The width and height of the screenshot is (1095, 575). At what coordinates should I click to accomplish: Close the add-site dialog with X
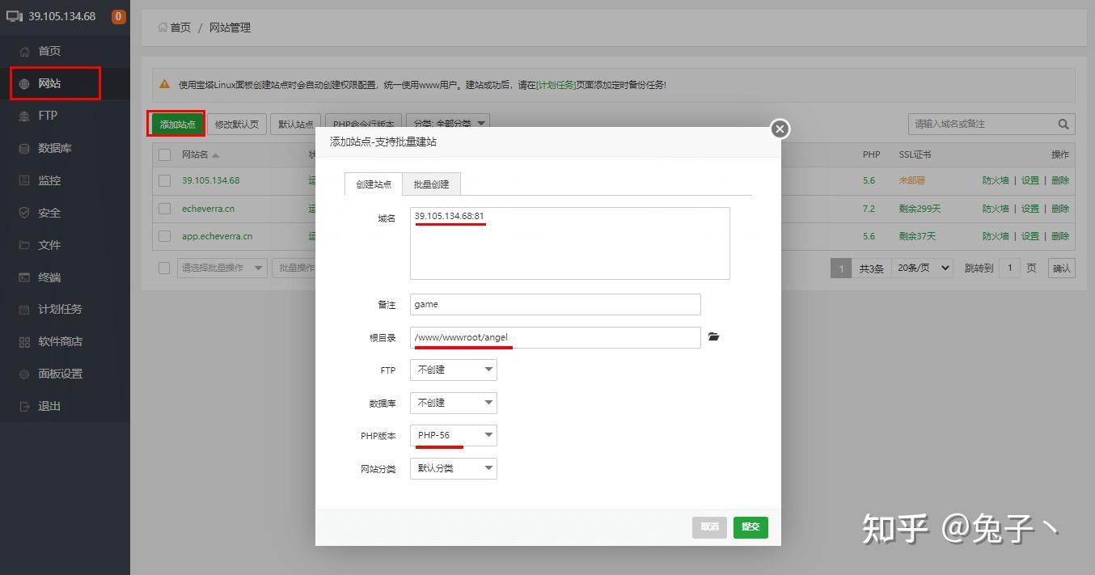780,129
